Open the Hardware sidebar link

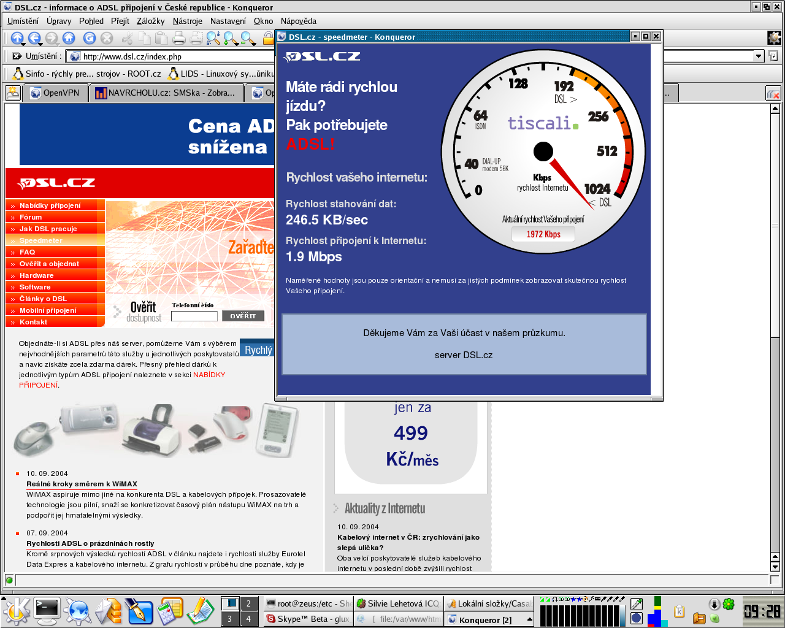(36, 275)
